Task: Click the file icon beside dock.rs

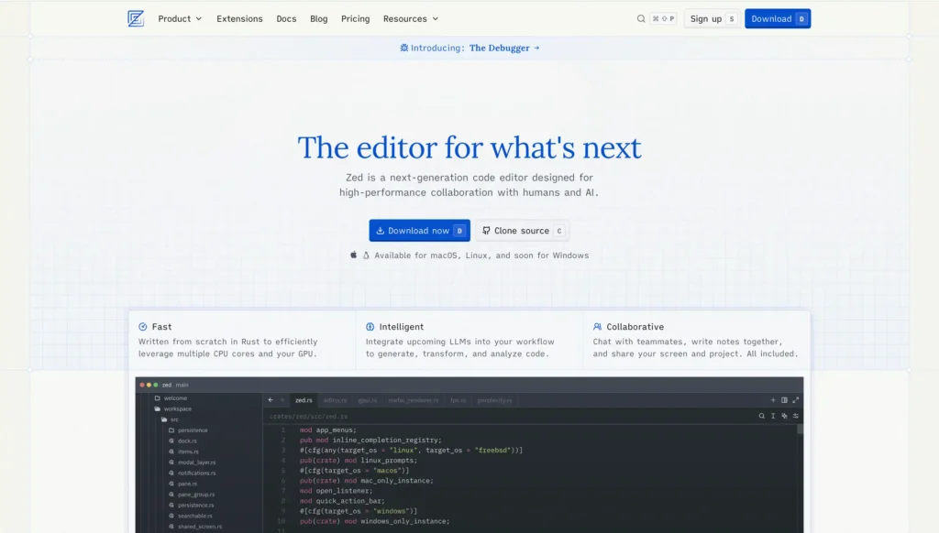Action: [171, 441]
